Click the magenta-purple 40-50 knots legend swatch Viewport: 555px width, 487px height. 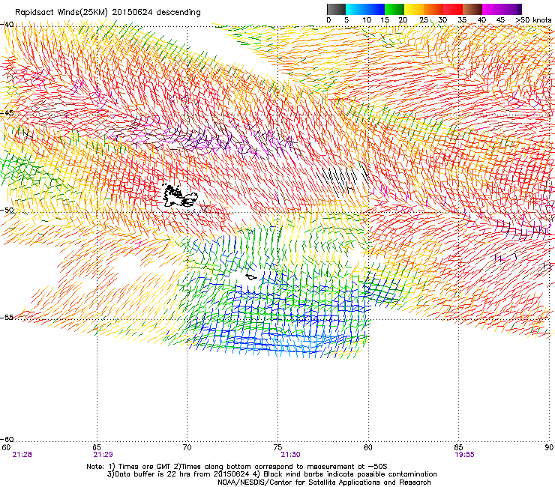(x=502, y=9)
